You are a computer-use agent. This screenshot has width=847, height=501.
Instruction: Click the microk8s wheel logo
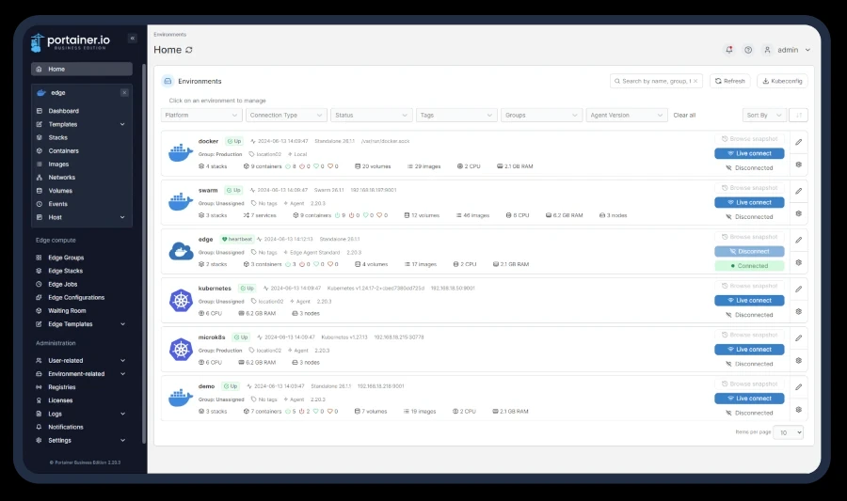181,350
